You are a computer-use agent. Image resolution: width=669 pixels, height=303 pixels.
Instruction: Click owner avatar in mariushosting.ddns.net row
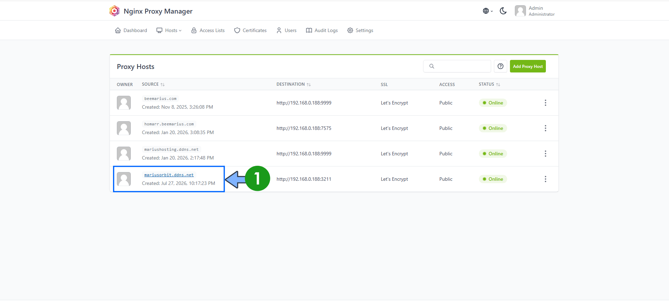(x=124, y=154)
